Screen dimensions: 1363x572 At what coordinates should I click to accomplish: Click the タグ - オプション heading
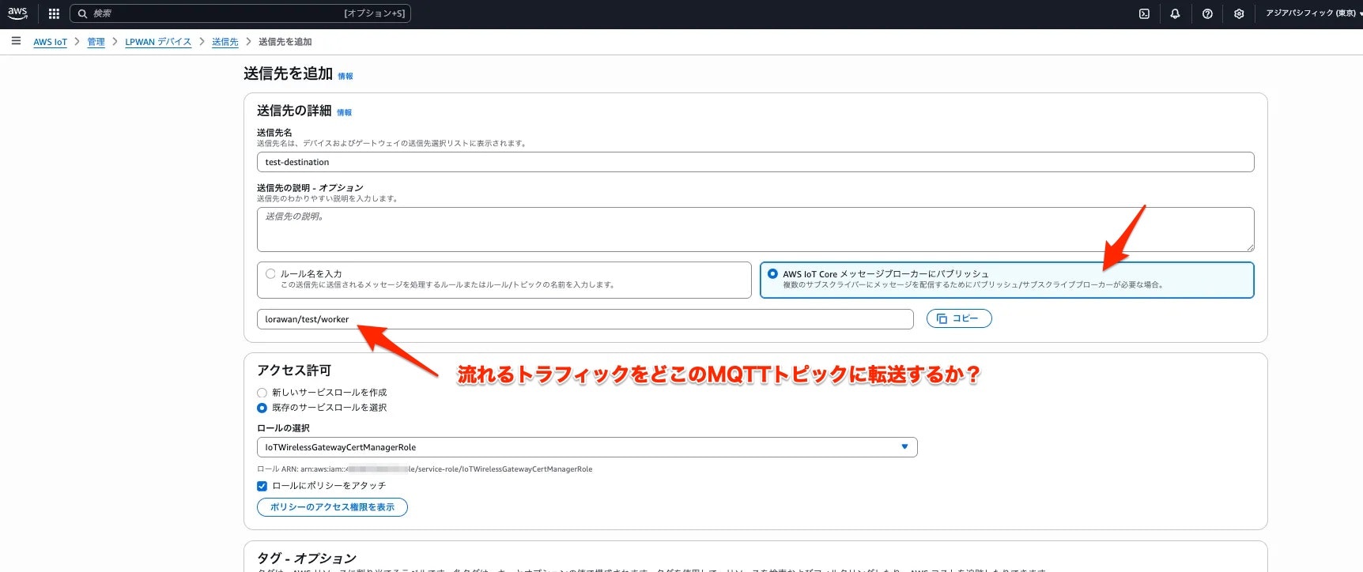pos(306,559)
